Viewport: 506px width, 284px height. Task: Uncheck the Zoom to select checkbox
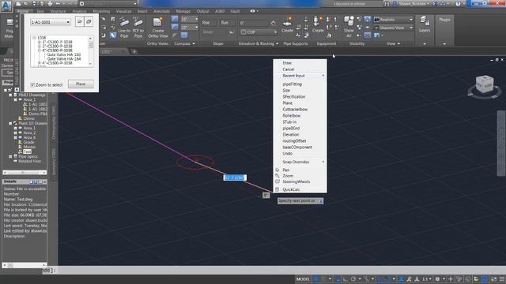tap(32, 84)
